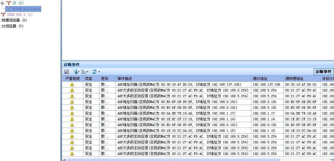Click the IP protocol icon in the tree
Viewport: 334px width, 161px height.
coord(8,3)
